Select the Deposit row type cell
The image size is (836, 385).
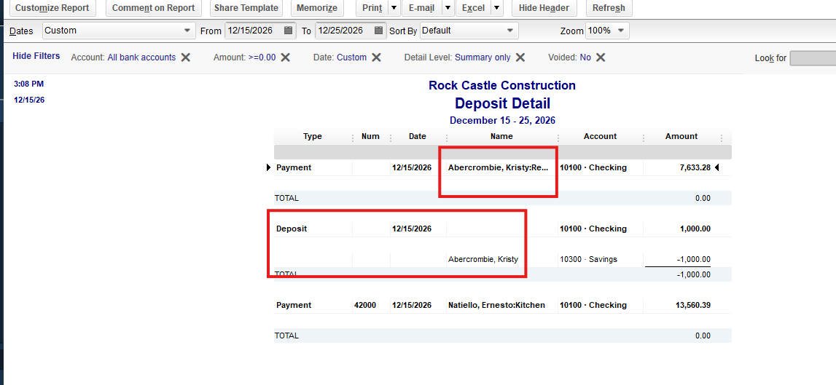[x=292, y=229]
